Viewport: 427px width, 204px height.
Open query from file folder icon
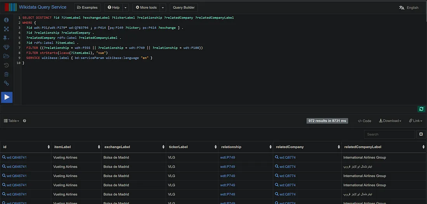(6, 56)
